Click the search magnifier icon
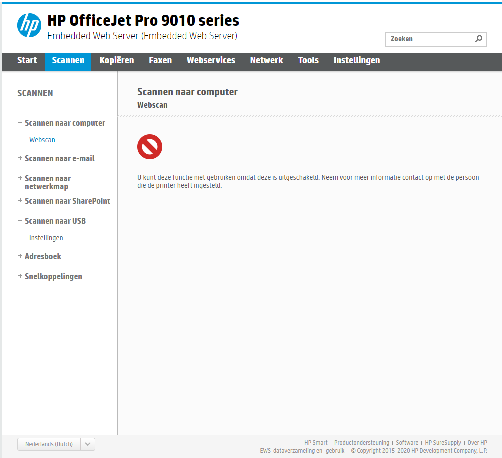502x458 pixels. [479, 39]
